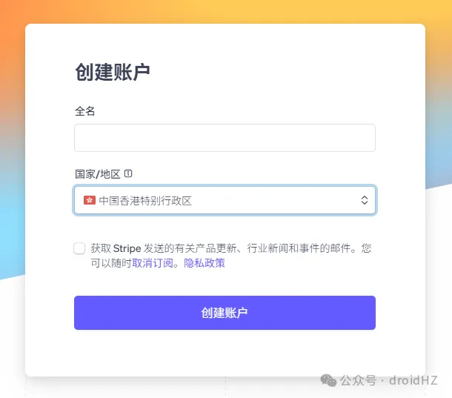Select the 中国香港特别行政区 text in dropdown
This screenshot has width=452, height=398.
pyautogui.click(x=145, y=200)
